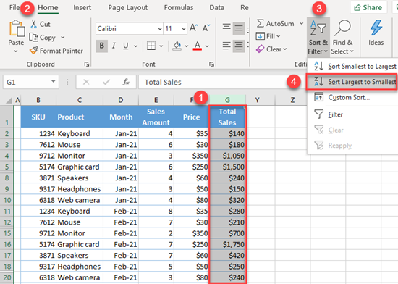Image resolution: width=398 pixels, height=284 pixels.
Task: Click the Total Sales header cell
Action: point(227,117)
